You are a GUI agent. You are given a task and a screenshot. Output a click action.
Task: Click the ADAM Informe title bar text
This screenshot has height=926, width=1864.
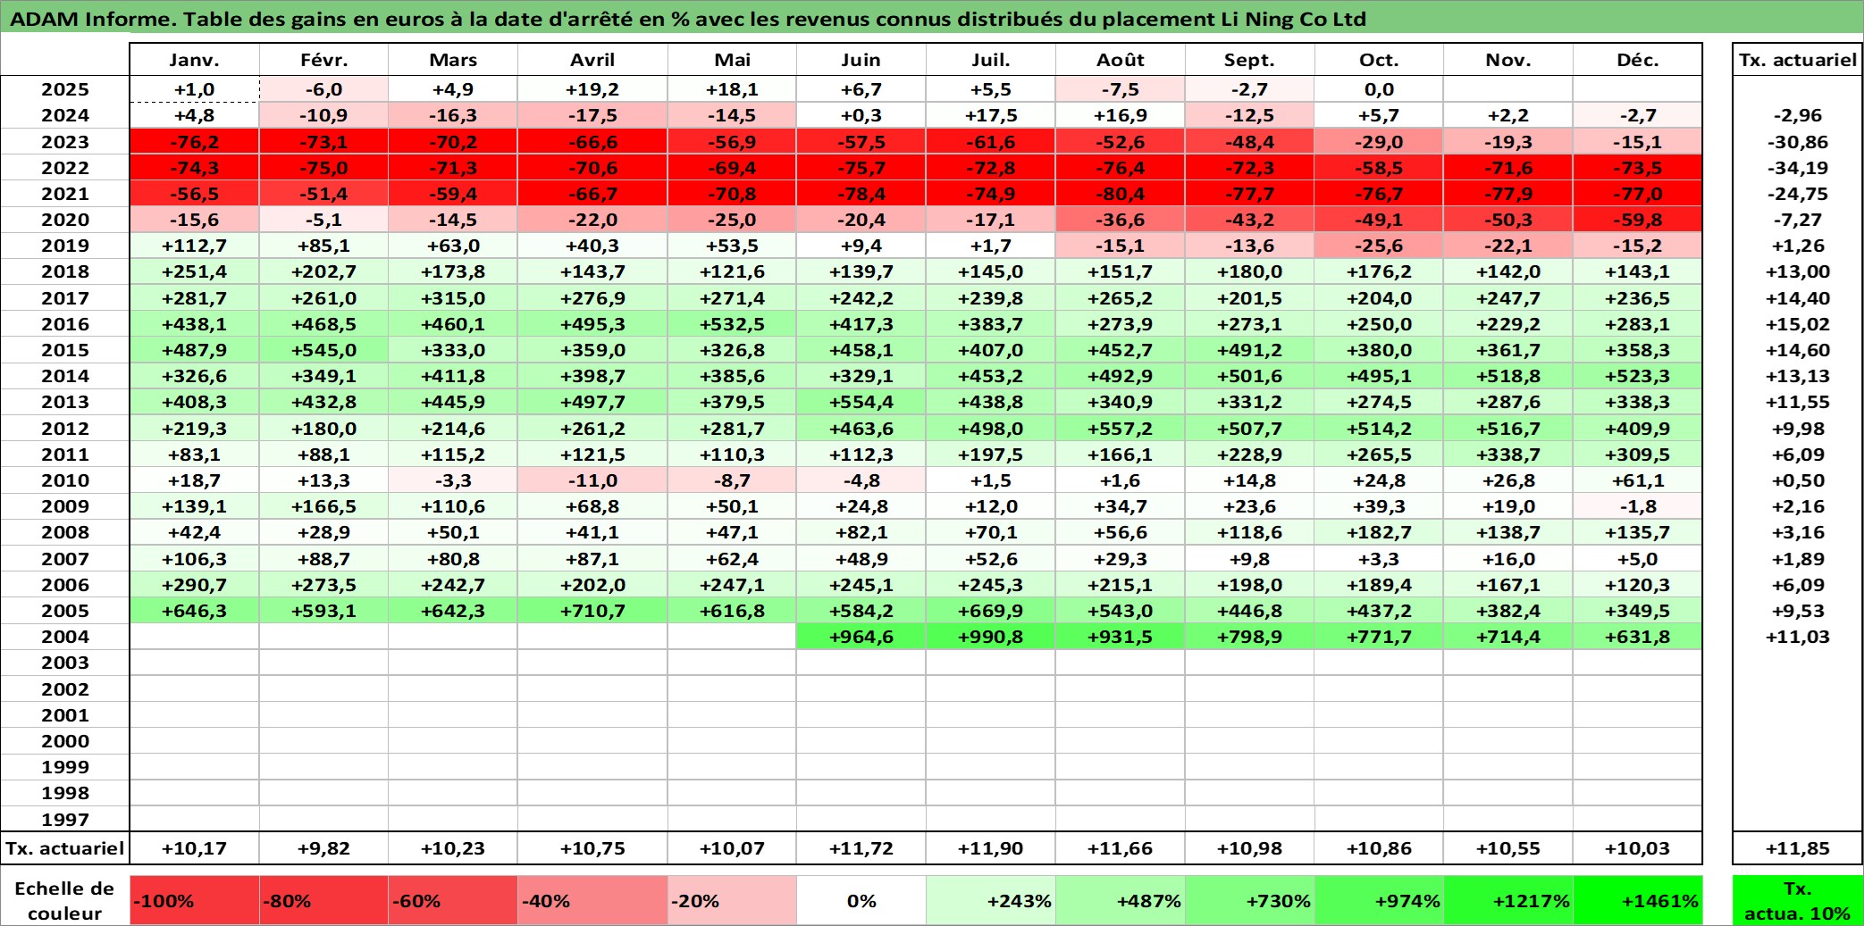coord(688,19)
